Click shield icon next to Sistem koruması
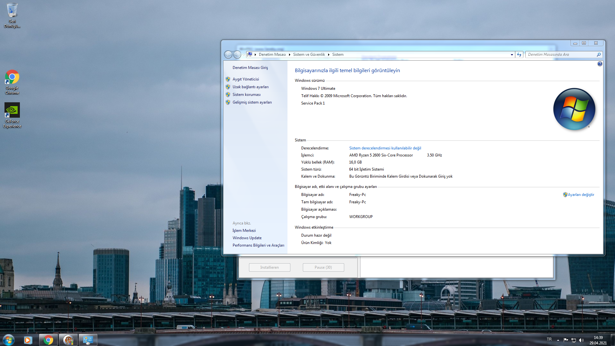The width and height of the screenshot is (615, 346). pos(228,95)
